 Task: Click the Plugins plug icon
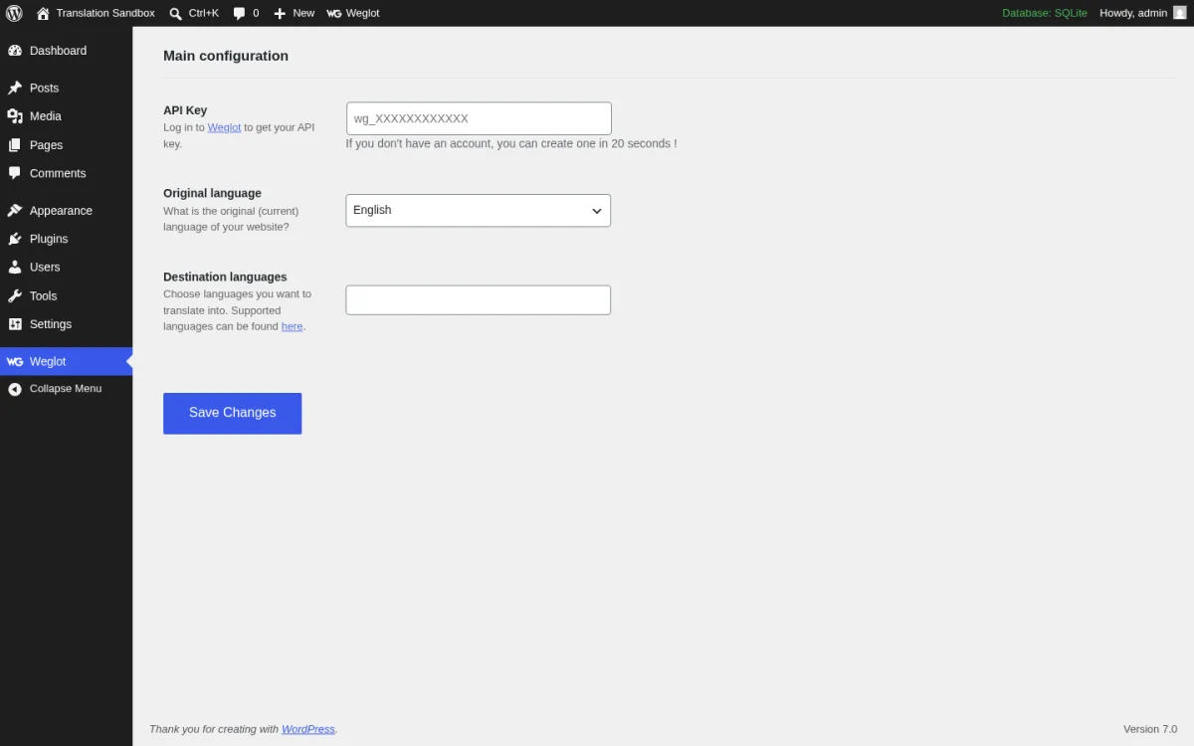[x=15, y=239]
